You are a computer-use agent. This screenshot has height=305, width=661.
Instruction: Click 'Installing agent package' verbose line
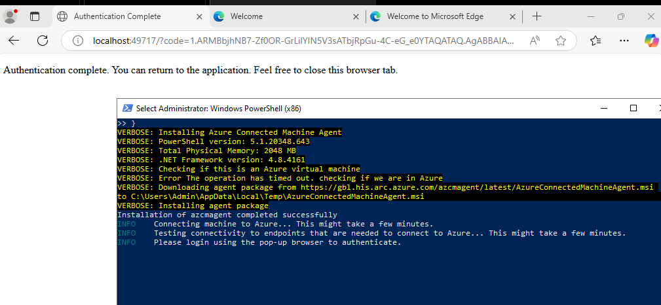[x=193, y=206]
